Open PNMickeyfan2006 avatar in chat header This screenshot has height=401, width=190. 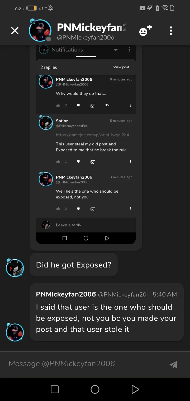(40, 31)
